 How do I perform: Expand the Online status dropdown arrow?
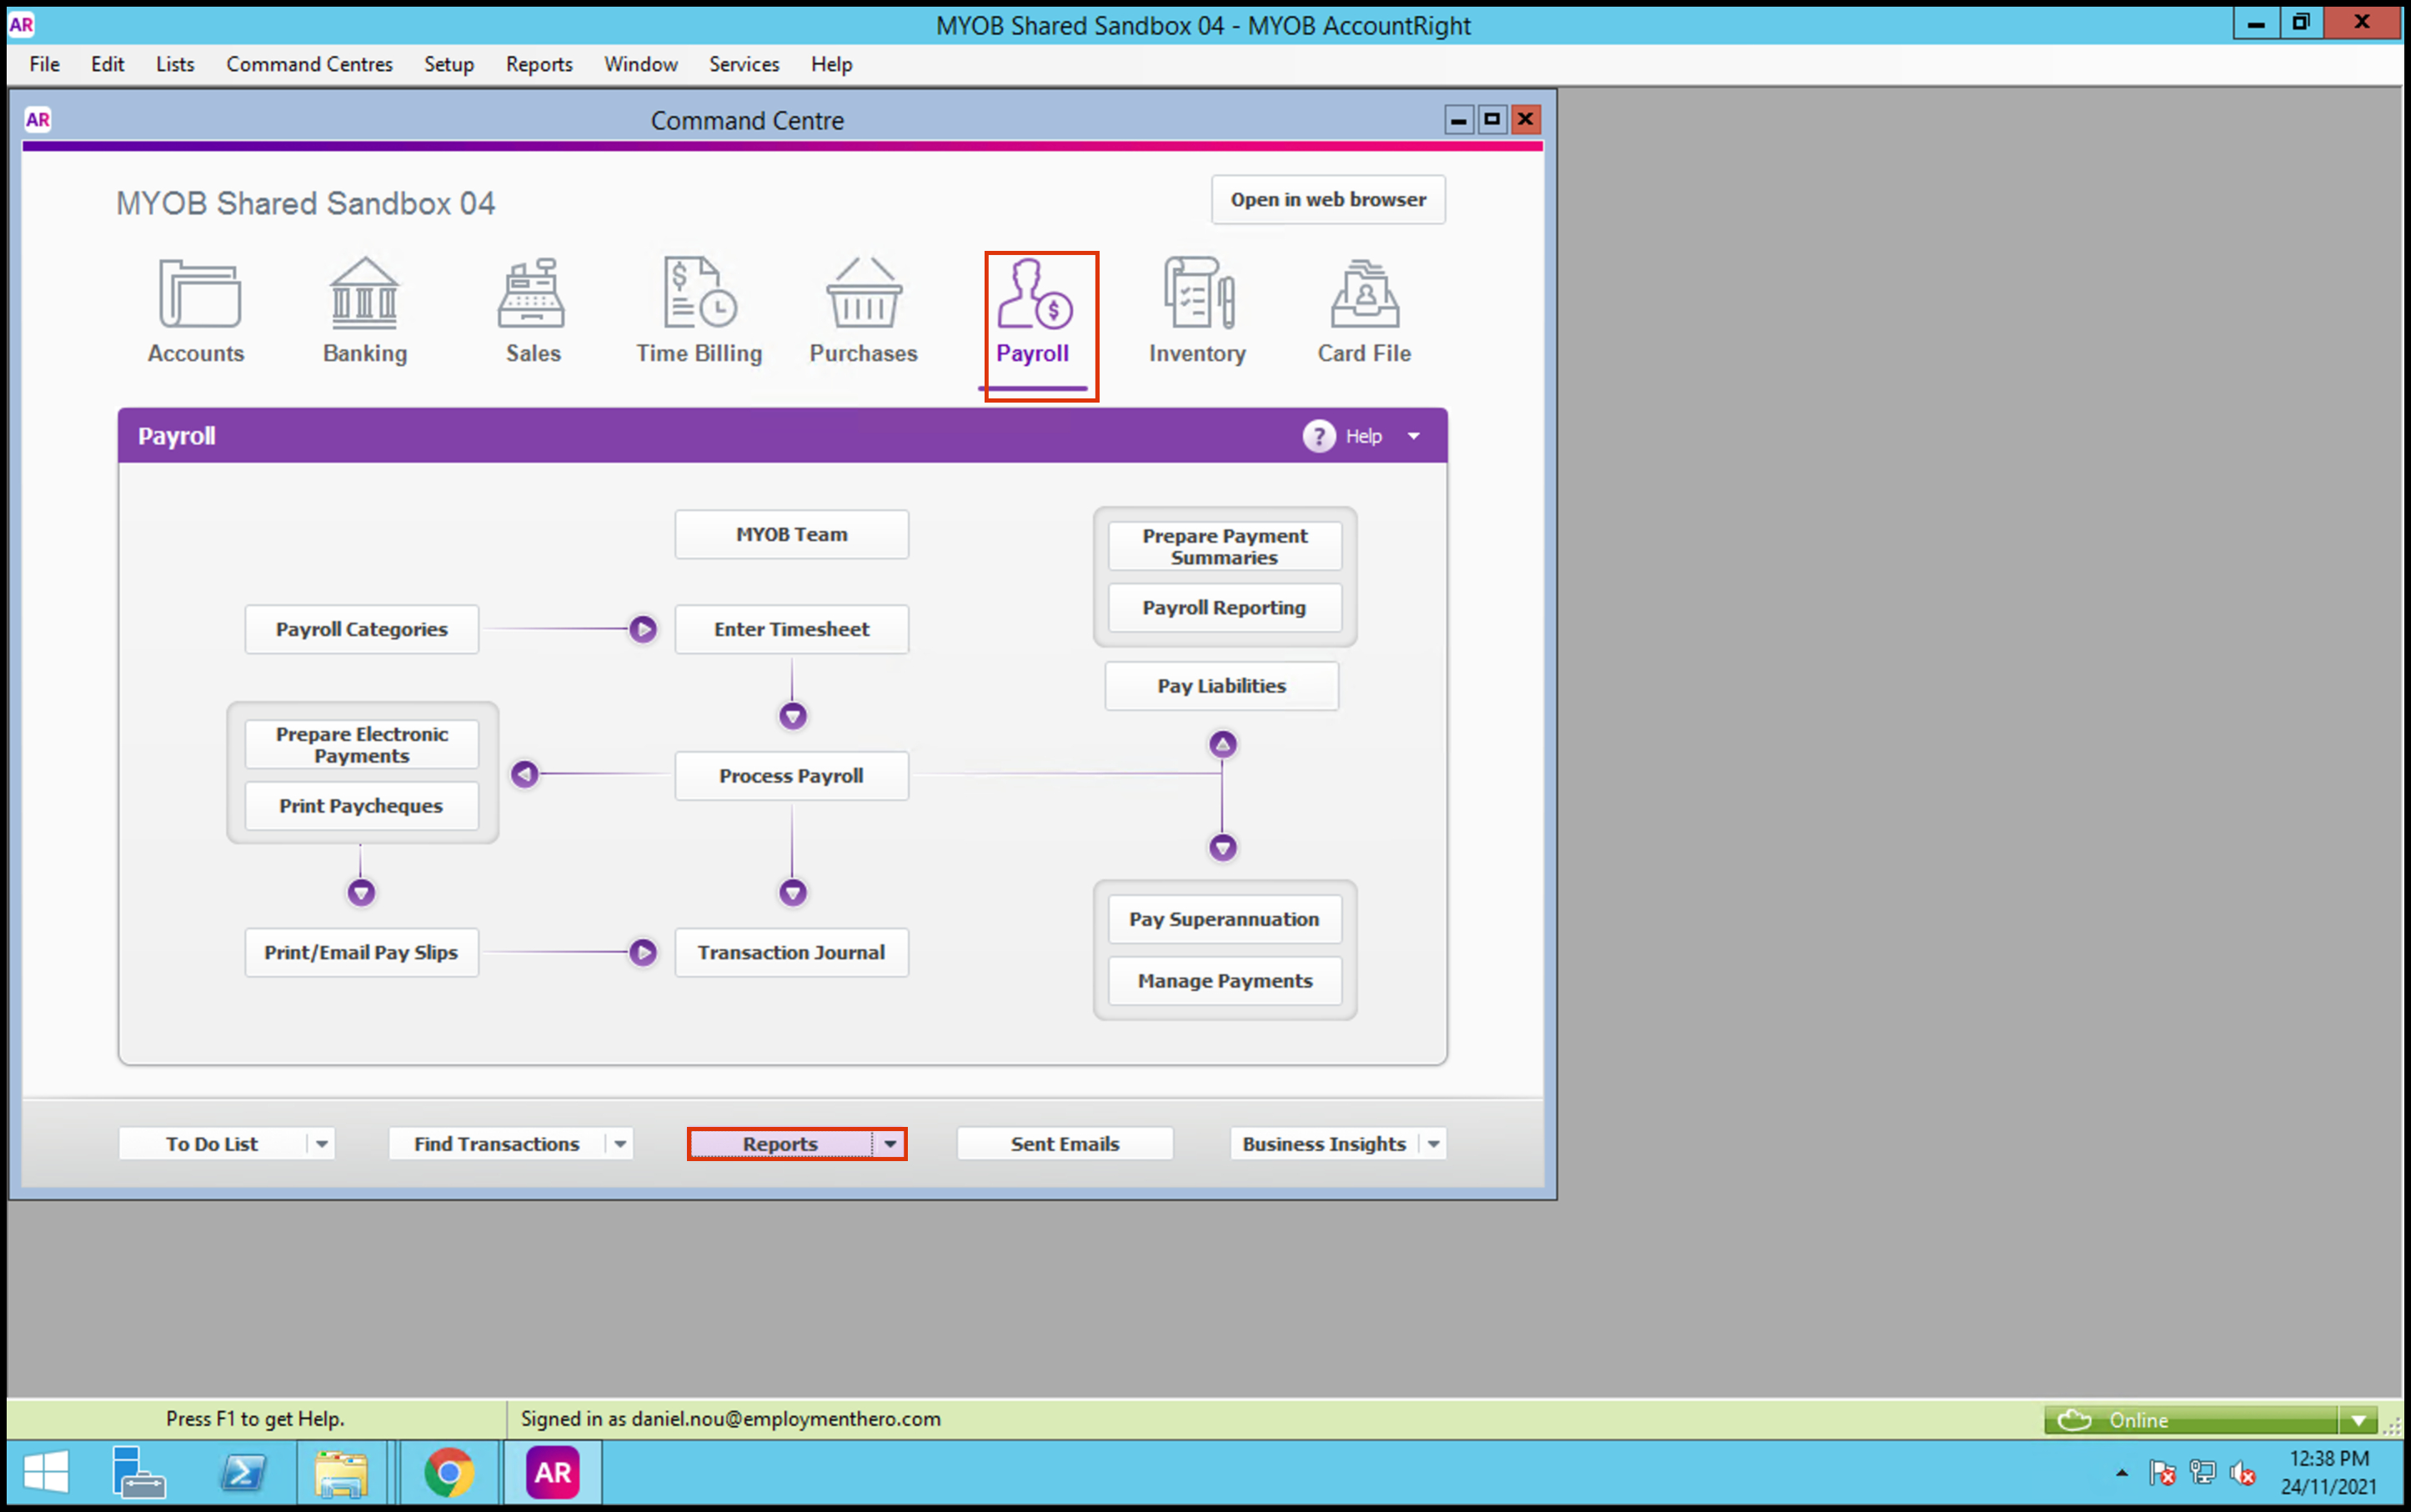pos(2358,1420)
